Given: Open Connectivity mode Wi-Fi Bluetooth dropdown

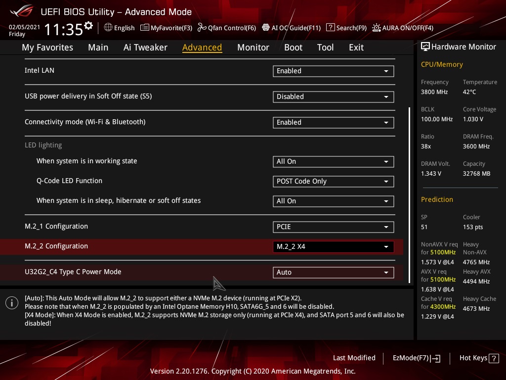Looking at the screenshot, I should click(x=334, y=123).
